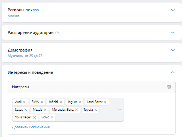Click the Jaguar tag label
This screenshot has height=137, width=182.
pyautogui.click(x=72, y=102)
